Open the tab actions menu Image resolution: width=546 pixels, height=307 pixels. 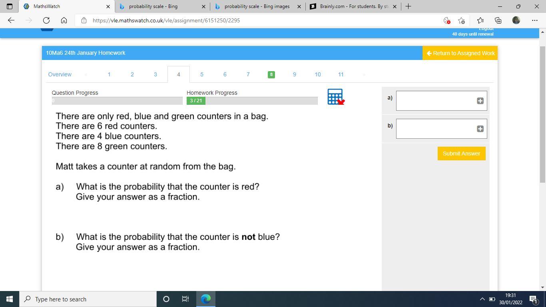[x=10, y=6]
